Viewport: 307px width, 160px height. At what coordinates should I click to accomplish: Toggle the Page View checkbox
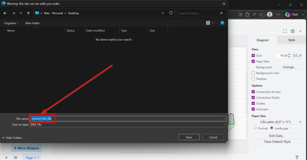253,61
